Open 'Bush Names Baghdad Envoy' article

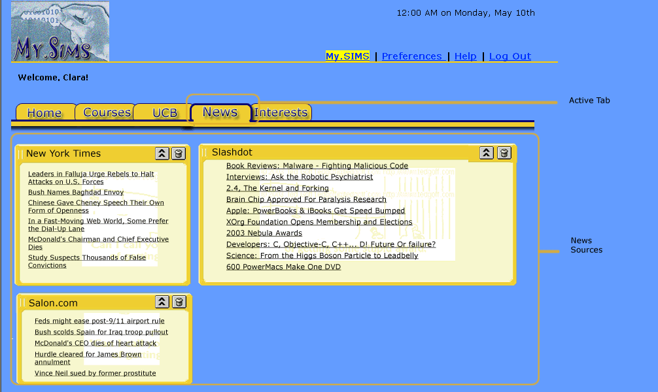(76, 192)
